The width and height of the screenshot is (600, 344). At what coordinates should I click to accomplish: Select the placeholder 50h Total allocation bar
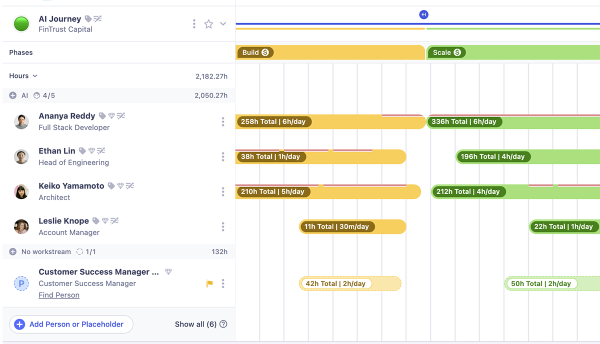[552, 283]
